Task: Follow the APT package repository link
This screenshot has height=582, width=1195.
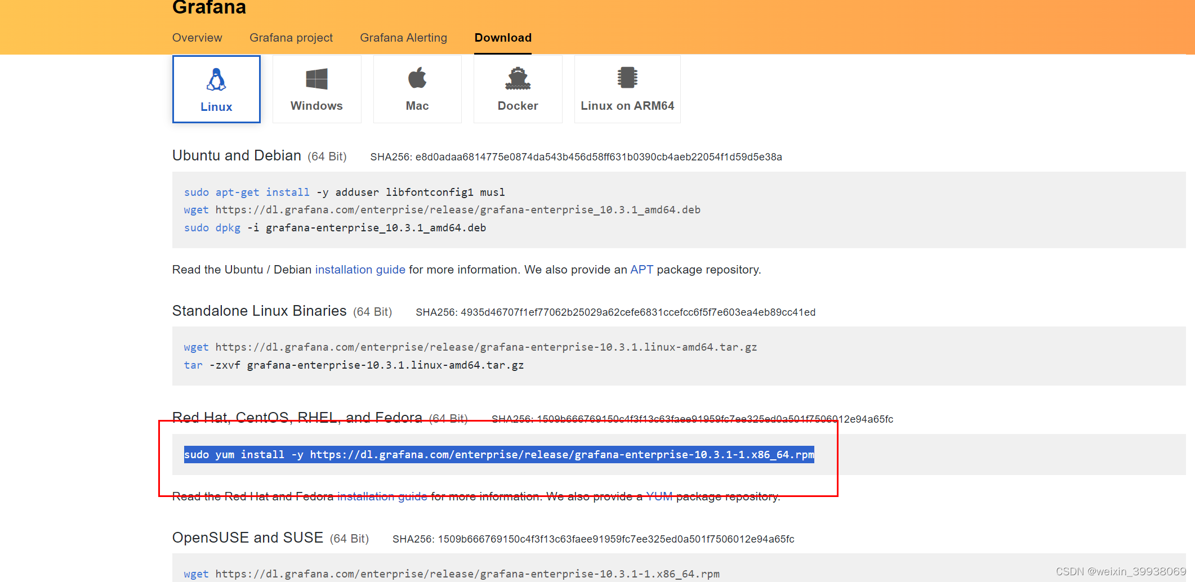Action: [x=641, y=270]
